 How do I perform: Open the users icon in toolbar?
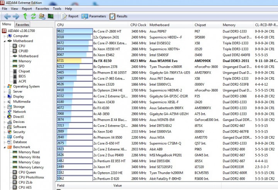tap(42, 16)
